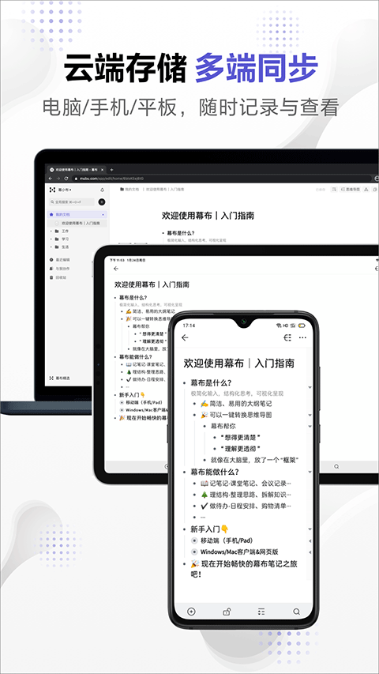Tap 理结构-整理思路 line on phone
Screen dimensions: 379x674
(x=246, y=495)
